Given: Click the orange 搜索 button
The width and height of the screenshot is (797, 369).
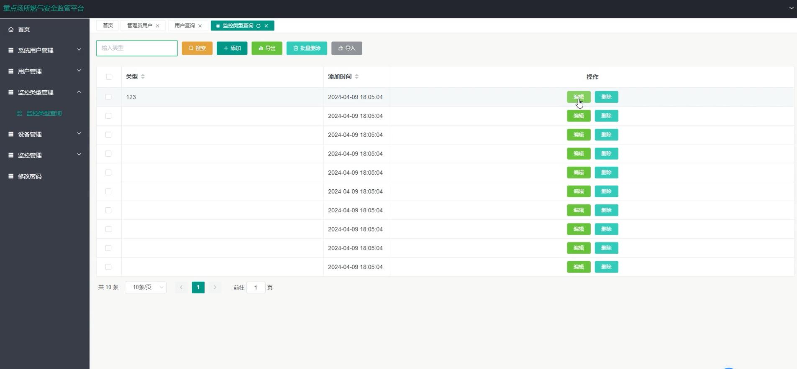Looking at the screenshot, I should [197, 48].
